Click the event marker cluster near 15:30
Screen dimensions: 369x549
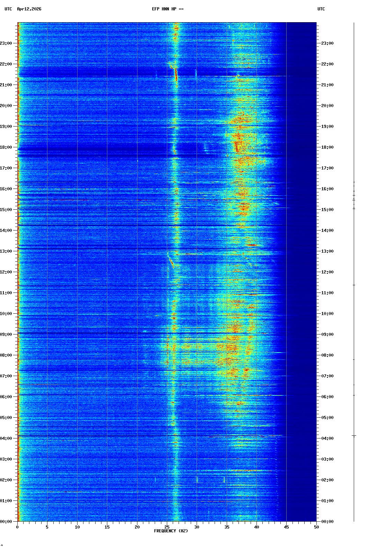tap(354, 196)
